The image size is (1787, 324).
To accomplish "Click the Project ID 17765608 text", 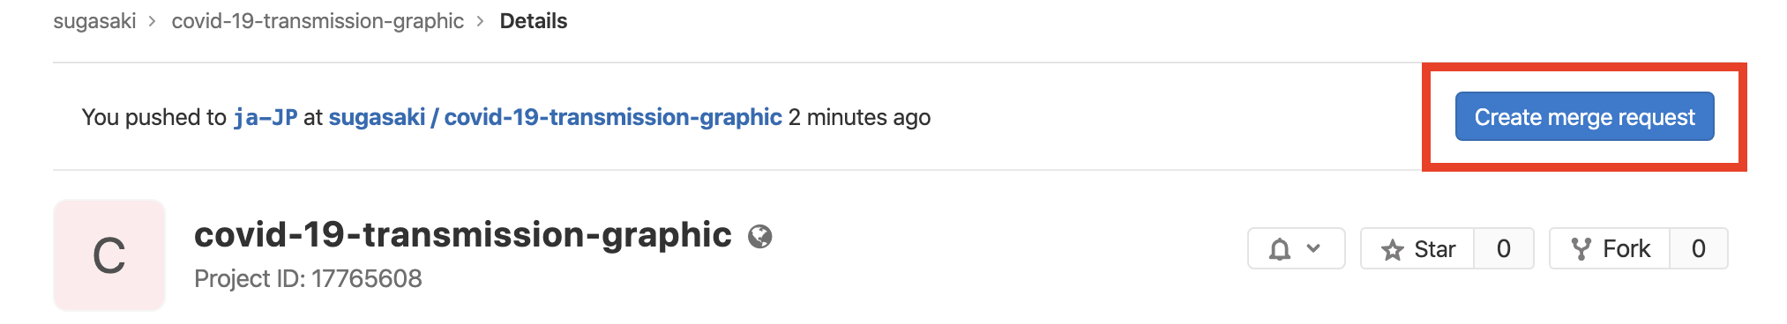I will (308, 278).
